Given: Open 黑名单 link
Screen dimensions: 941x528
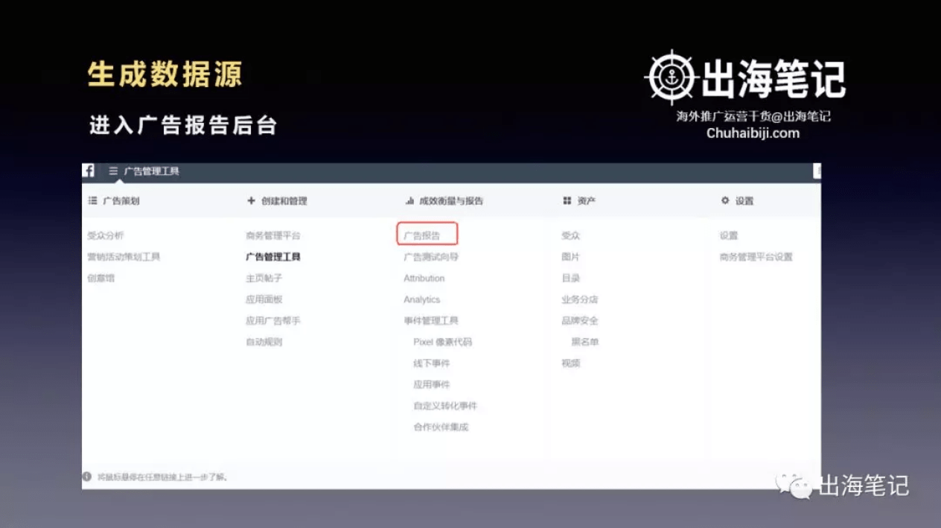Looking at the screenshot, I should [585, 343].
